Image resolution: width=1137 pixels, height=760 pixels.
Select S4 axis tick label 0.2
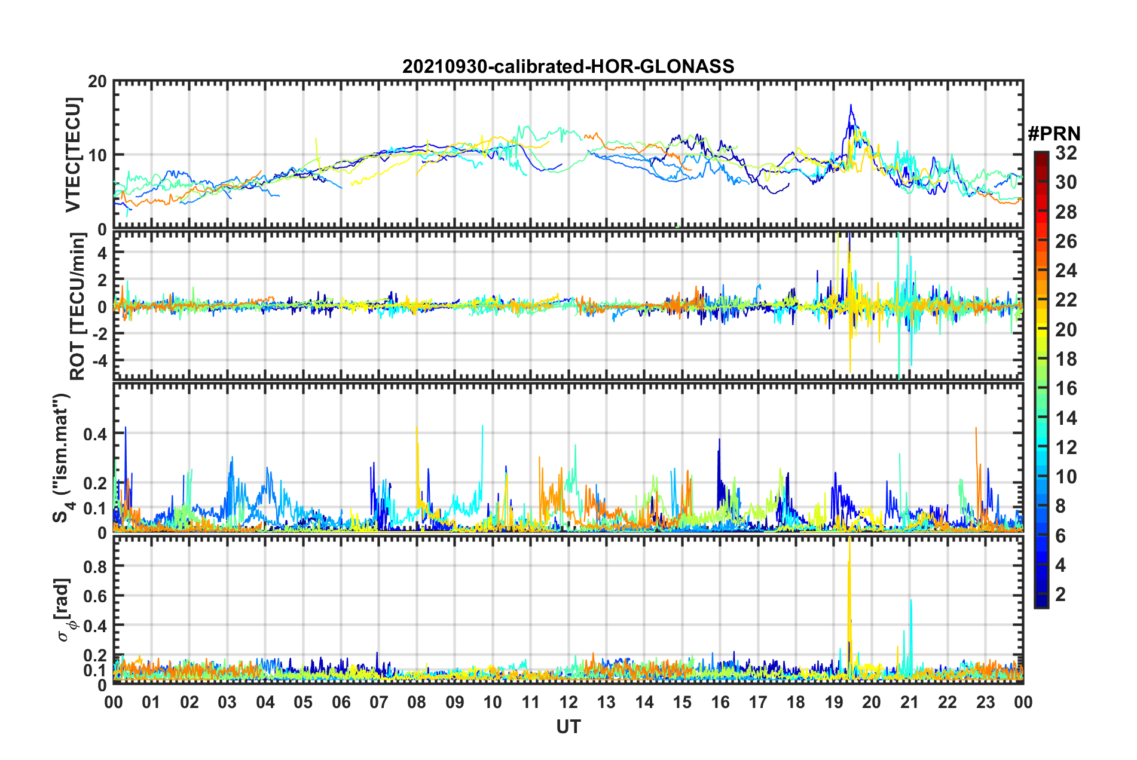96,483
